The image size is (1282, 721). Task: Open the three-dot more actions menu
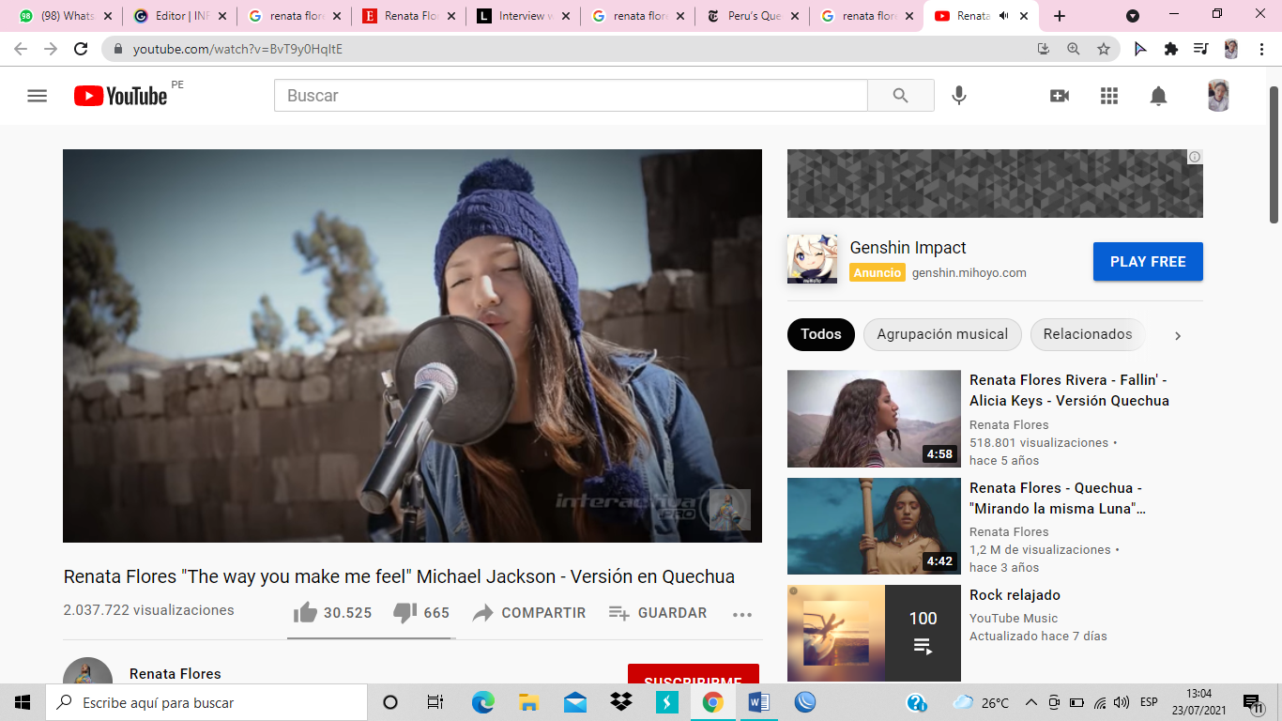(742, 615)
